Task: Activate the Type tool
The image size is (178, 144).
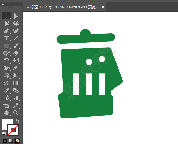Action: (x=7, y=38)
